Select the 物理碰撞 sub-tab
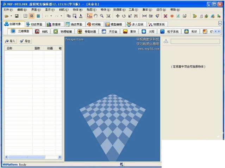The image size is (225, 168). coord(63,31)
